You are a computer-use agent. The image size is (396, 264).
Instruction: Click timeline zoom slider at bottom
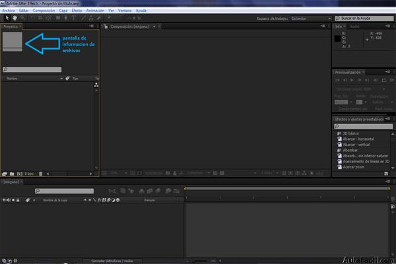click(x=201, y=261)
